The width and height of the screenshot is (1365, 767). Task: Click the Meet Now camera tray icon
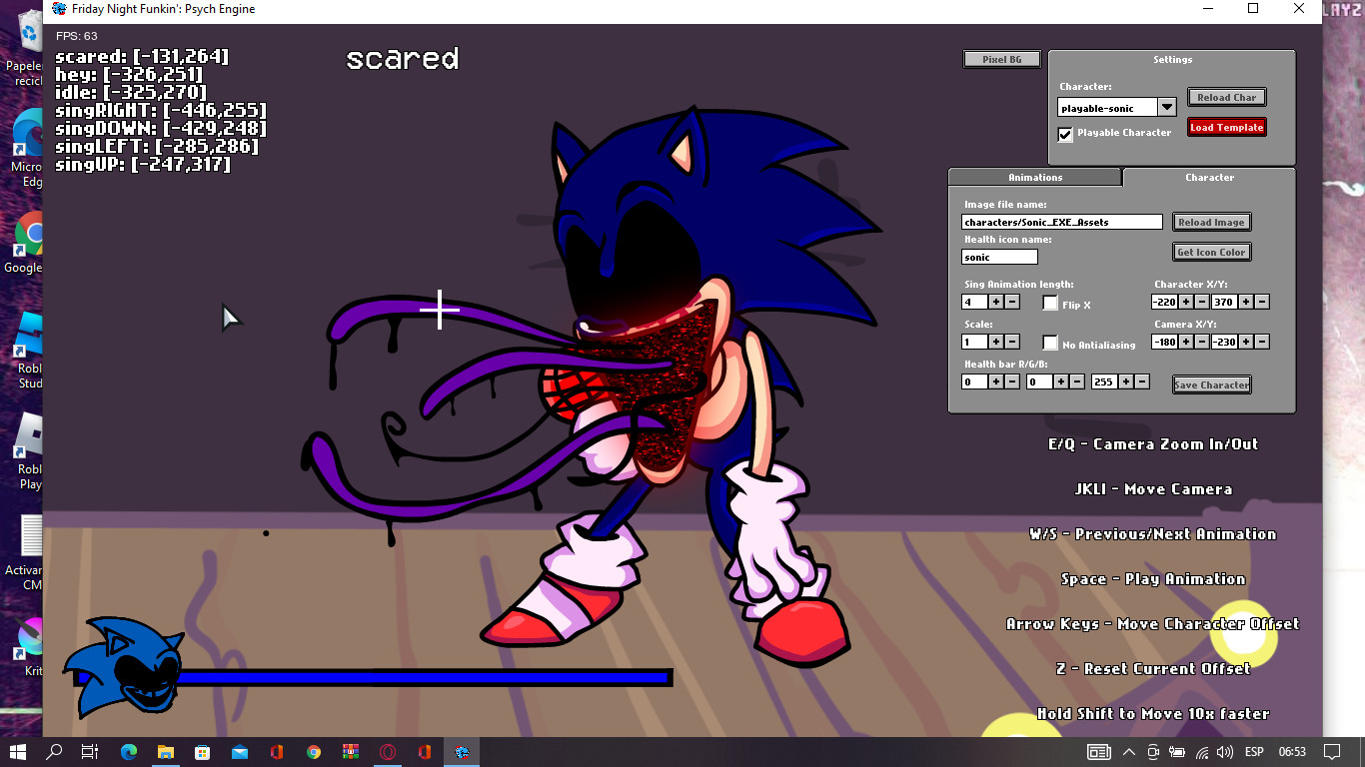pos(1153,752)
